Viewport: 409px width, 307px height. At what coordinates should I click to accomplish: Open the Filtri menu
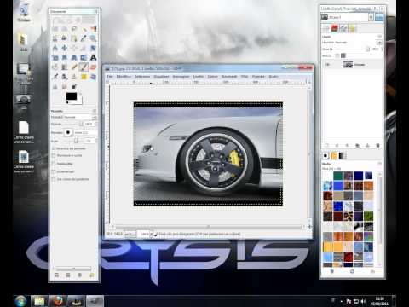click(x=245, y=77)
